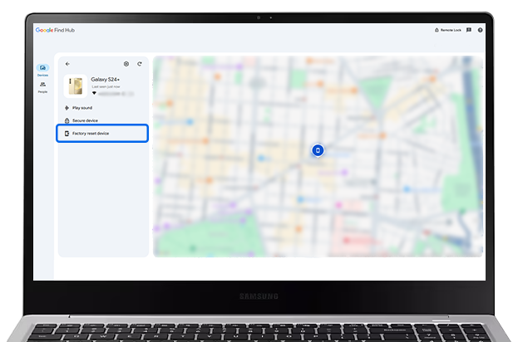The width and height of the screenshot is (518, 342).
Task: Click the Play sound speaker icon
Action: pos(67,108)
